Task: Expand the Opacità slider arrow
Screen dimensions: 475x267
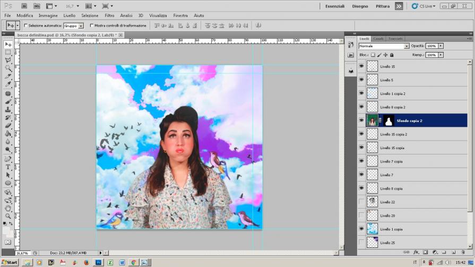Action: [441, 46]
